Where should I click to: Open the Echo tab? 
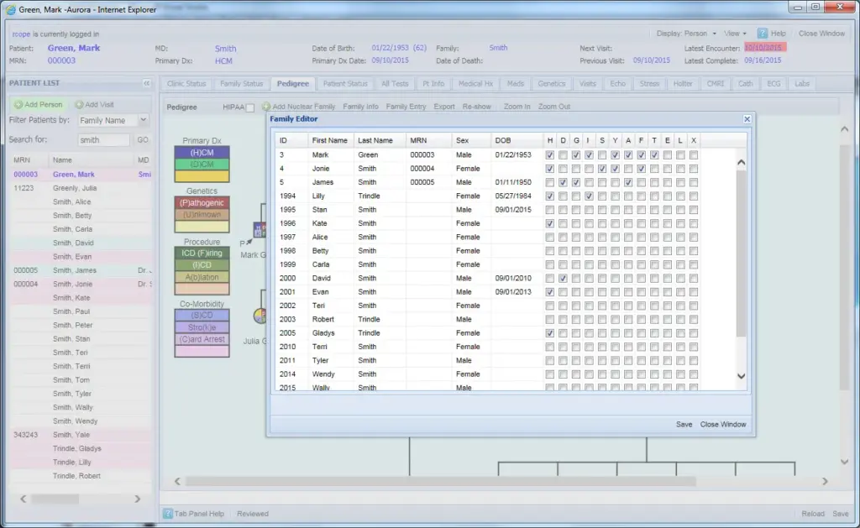click(x=617, y=83)
